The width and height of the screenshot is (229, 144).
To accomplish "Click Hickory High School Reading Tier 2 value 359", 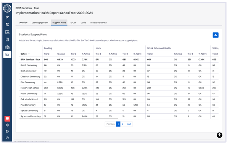I will [x=46, y=88].
